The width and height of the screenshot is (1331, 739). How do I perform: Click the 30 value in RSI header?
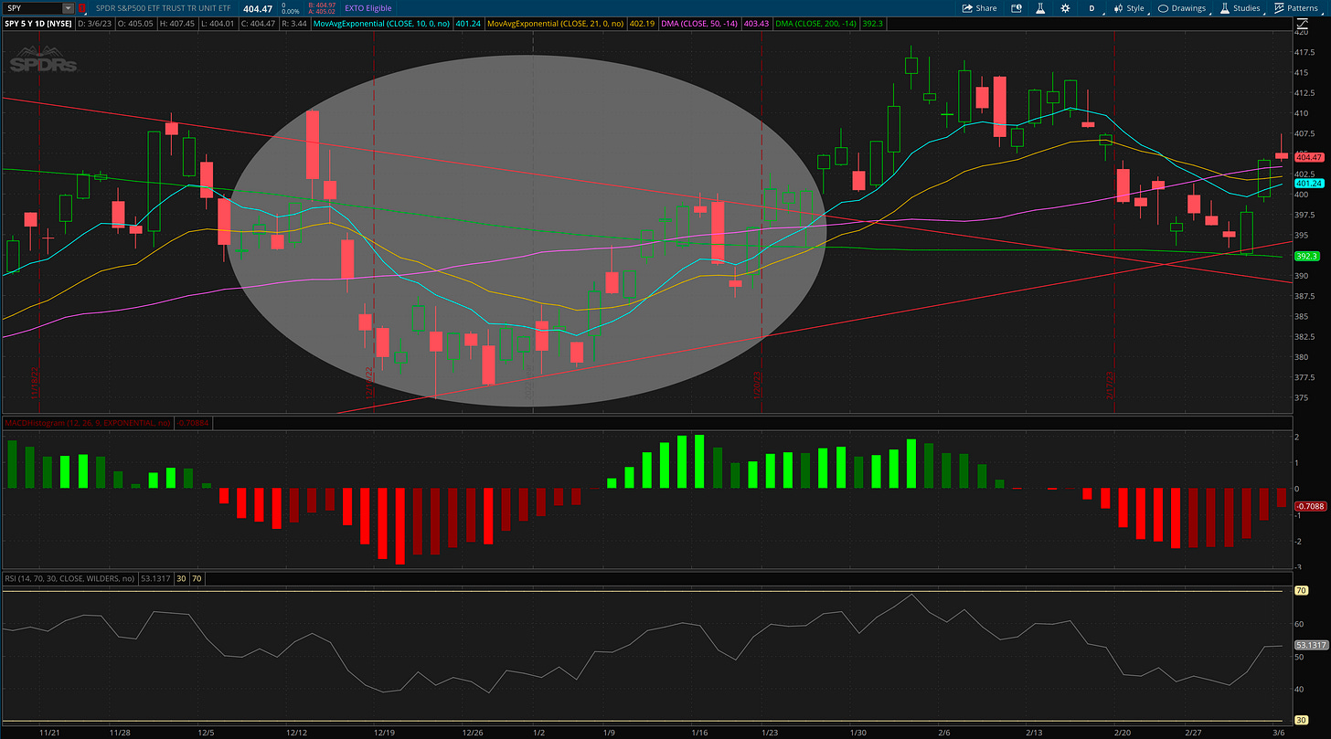(181, 578)
